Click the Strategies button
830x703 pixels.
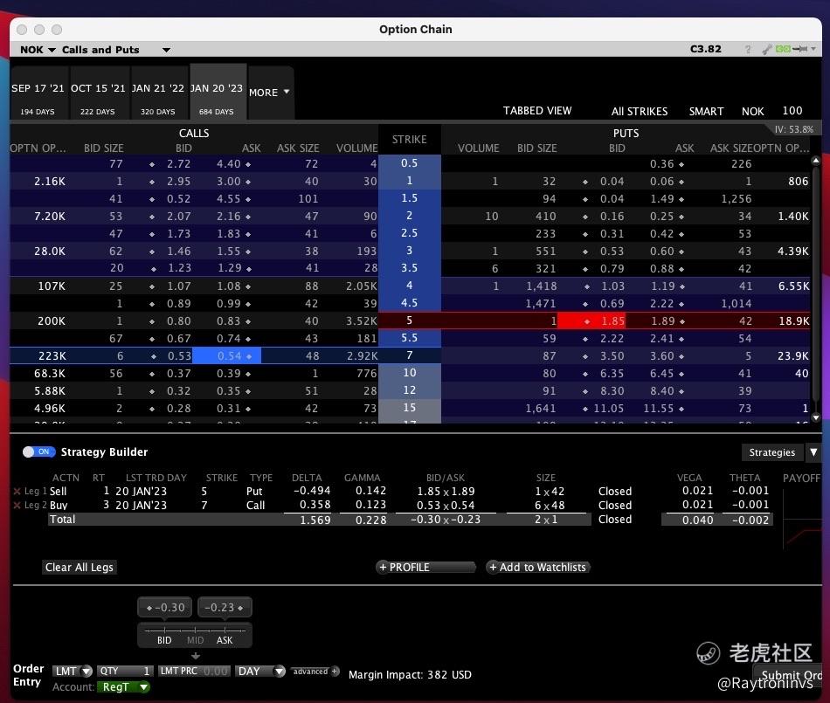(x=771, y=452)
